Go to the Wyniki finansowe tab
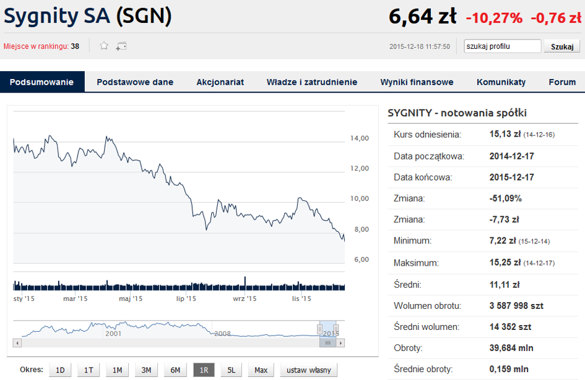 (417, 82)
